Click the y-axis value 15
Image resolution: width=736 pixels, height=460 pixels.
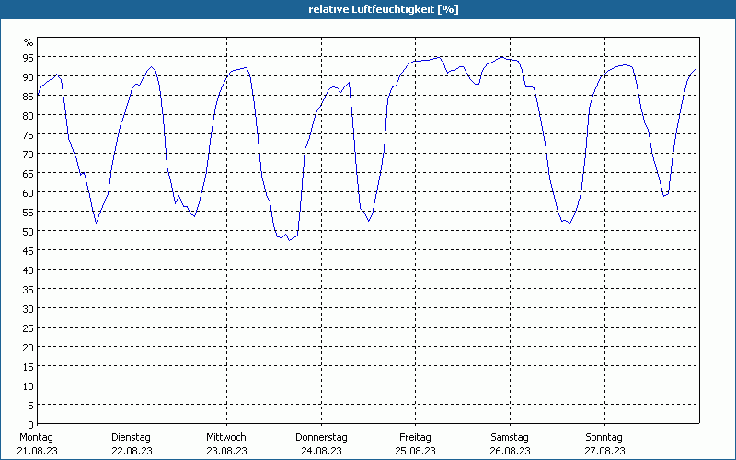tap(29, 366)
